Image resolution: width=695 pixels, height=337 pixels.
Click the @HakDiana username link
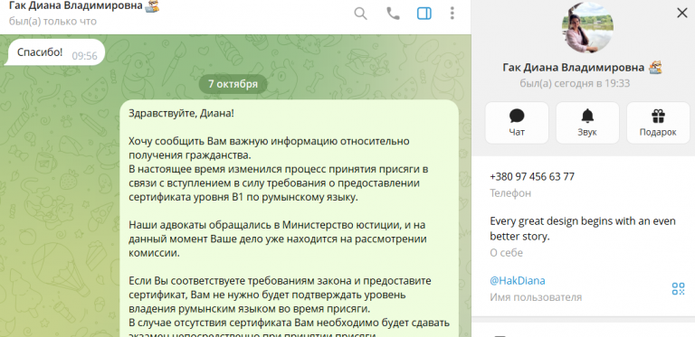click(518, 281)
